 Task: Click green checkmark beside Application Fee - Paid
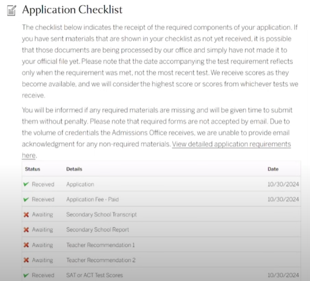pyautogui.click(x=26, y=200)
